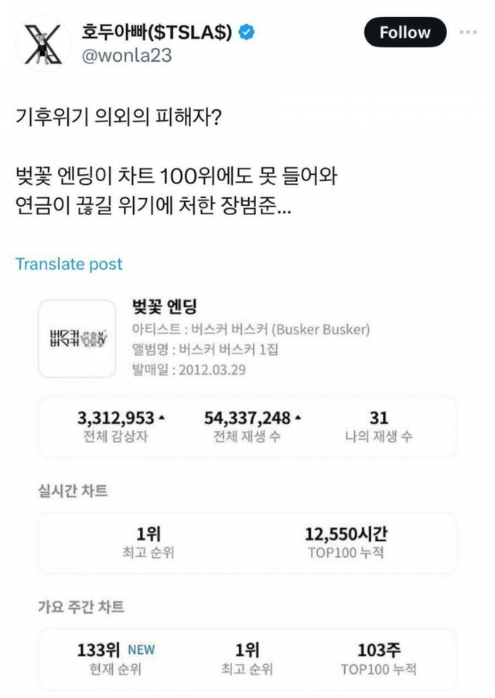Follow the 호두아빠 account

405,33
